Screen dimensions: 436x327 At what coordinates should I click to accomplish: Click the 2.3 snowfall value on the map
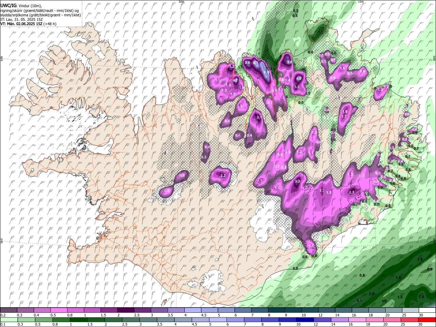352,192
